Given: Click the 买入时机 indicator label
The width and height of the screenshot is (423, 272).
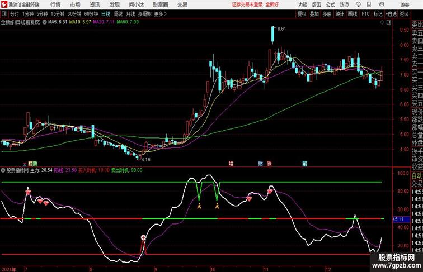Looking at the screenshot, I should click(x=87, y=170).
